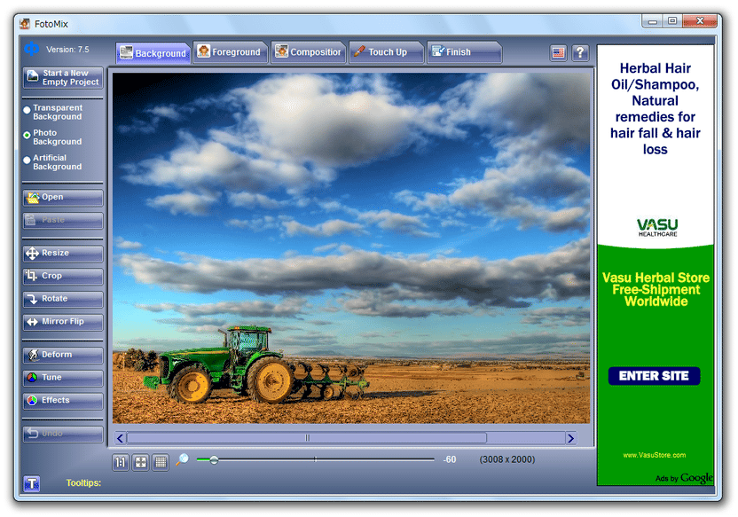Click the zoom slider handle
Image resolution: width=738 pixels, height=517 pixels.
(x=214, y=459)
